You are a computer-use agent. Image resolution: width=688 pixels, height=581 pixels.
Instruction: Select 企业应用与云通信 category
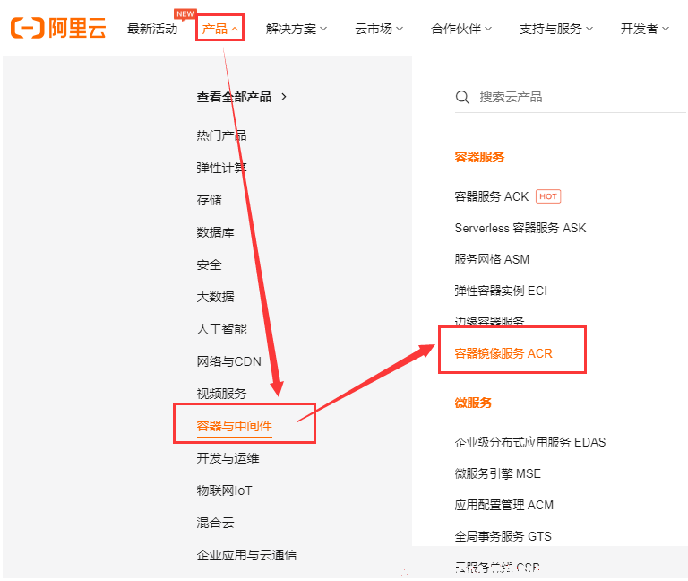[246, 555]
